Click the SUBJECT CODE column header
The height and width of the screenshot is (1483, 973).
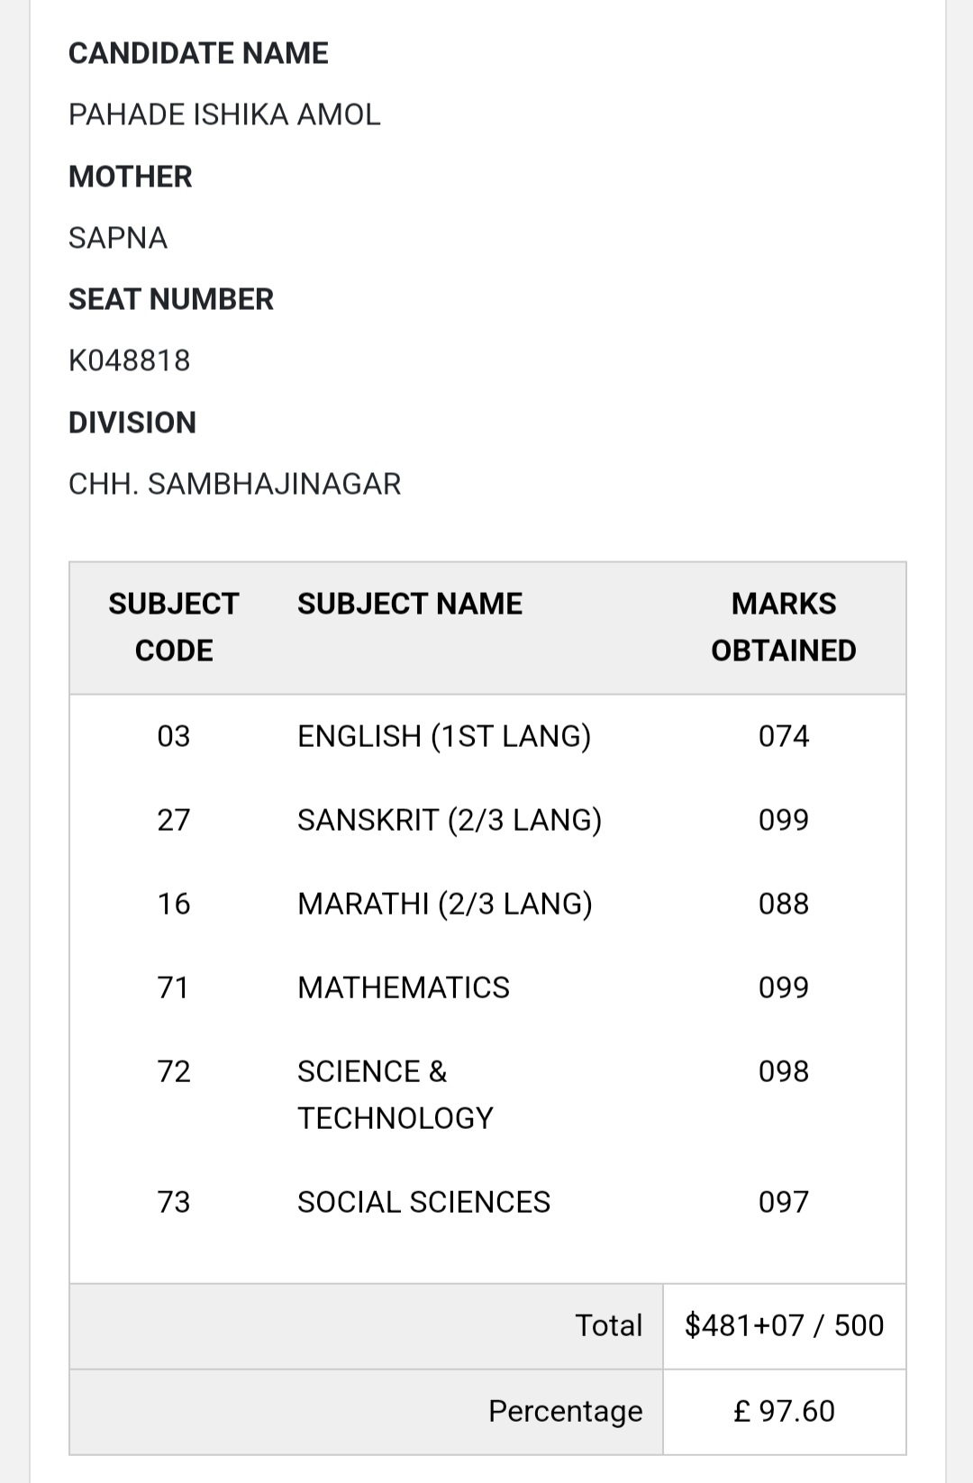click(x=174, y=627)
